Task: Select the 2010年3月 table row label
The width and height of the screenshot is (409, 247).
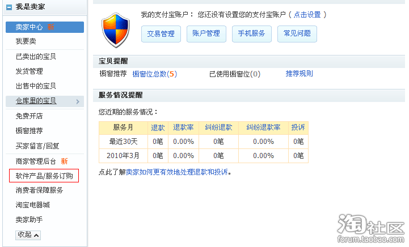Action: (123, 156)
